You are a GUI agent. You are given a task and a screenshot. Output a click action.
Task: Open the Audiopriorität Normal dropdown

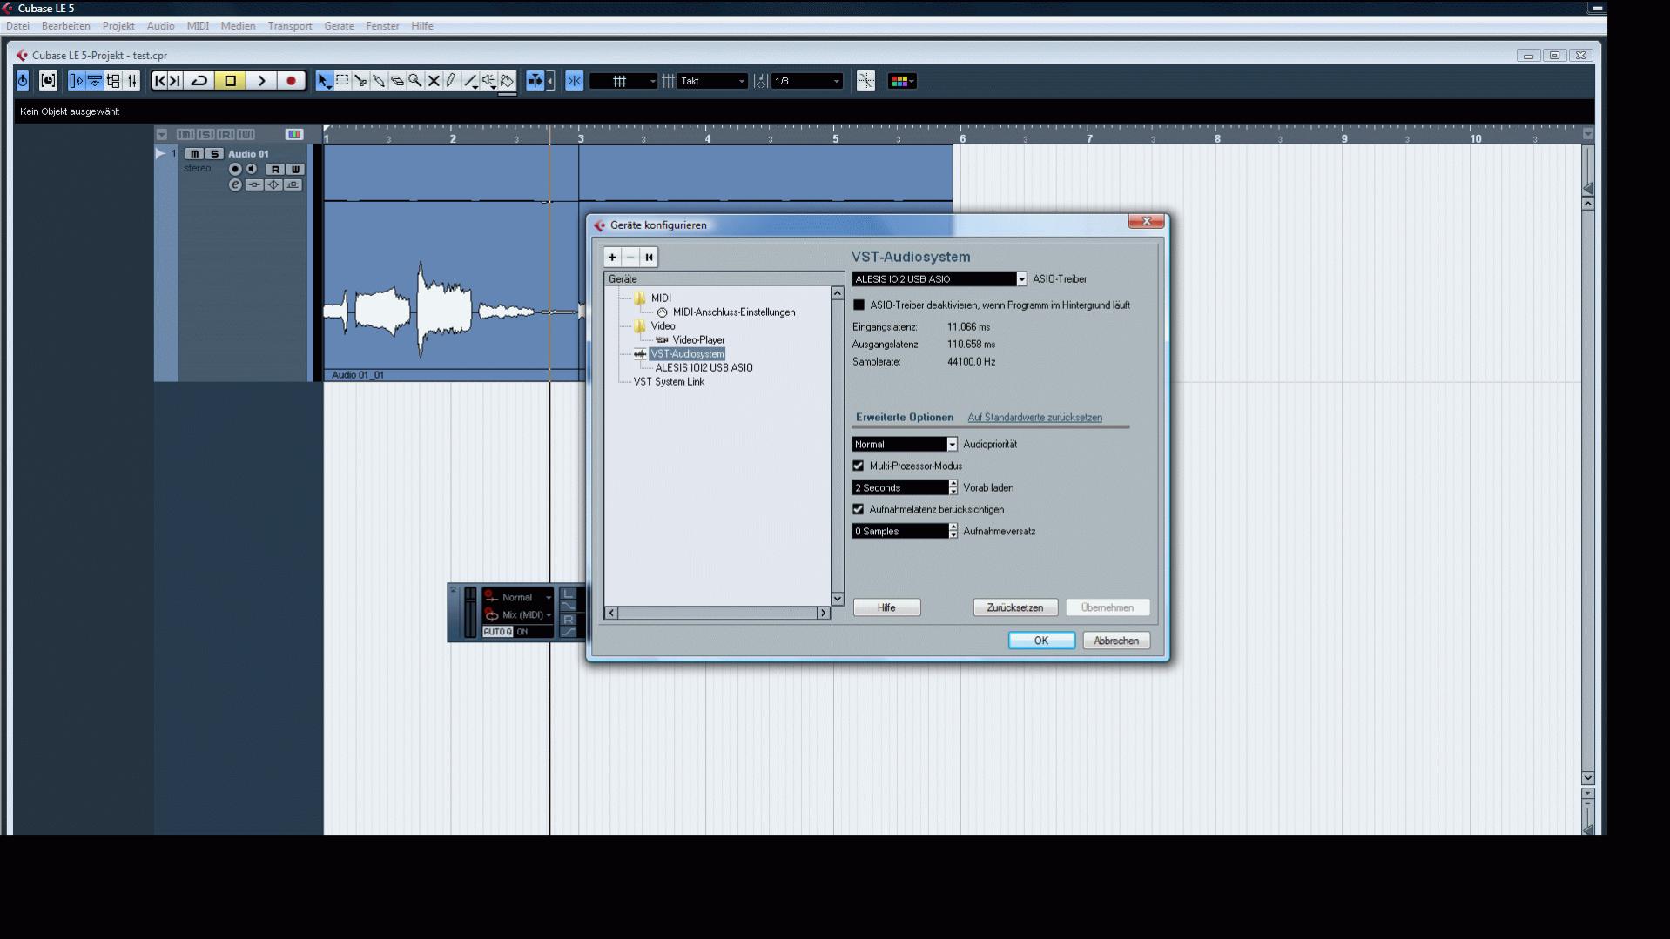905,445
